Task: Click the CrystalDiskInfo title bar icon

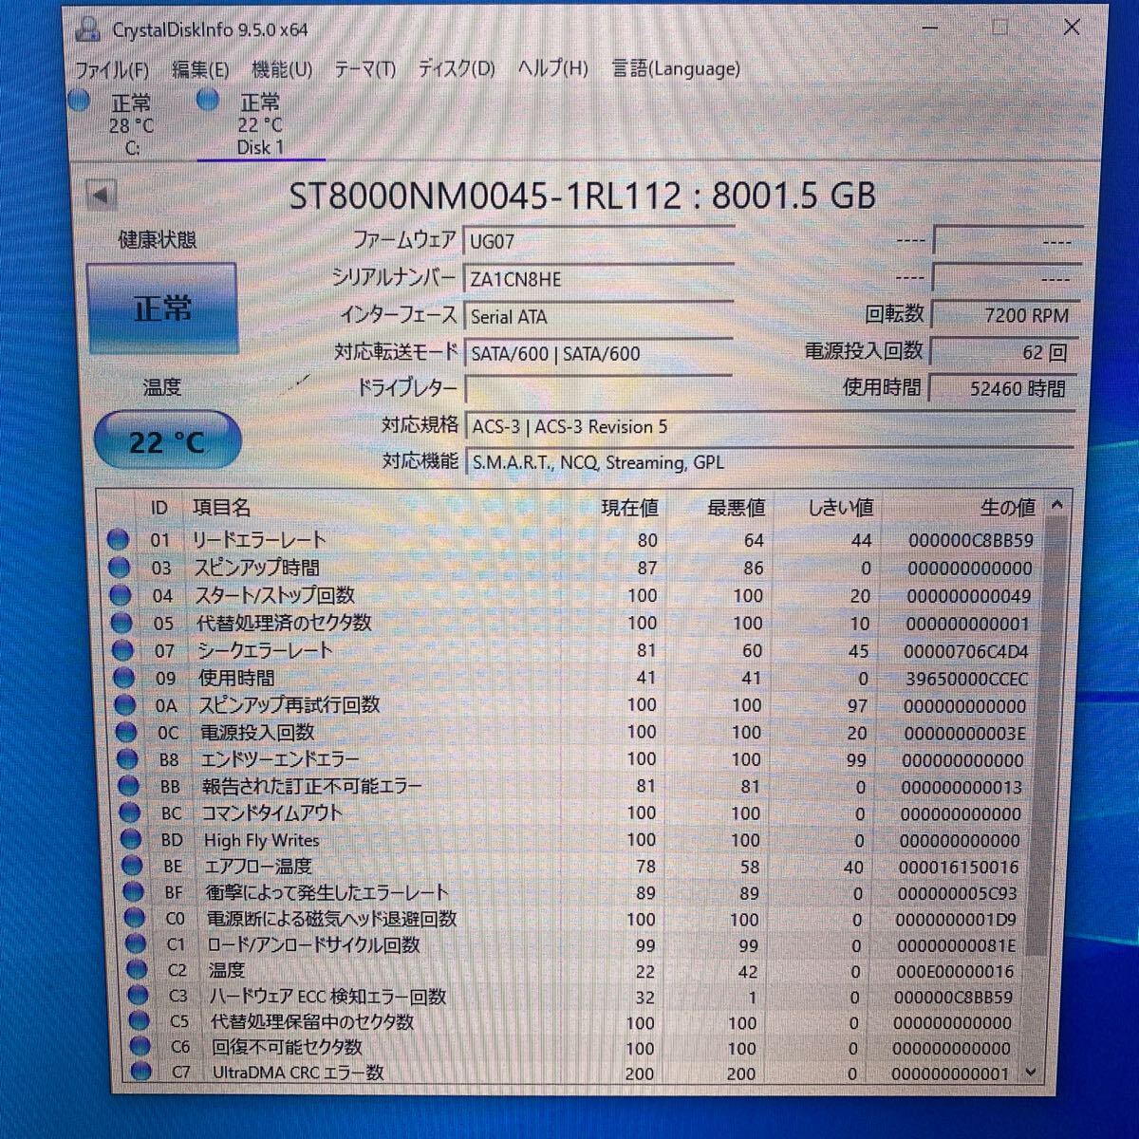Action: (88, 29)
